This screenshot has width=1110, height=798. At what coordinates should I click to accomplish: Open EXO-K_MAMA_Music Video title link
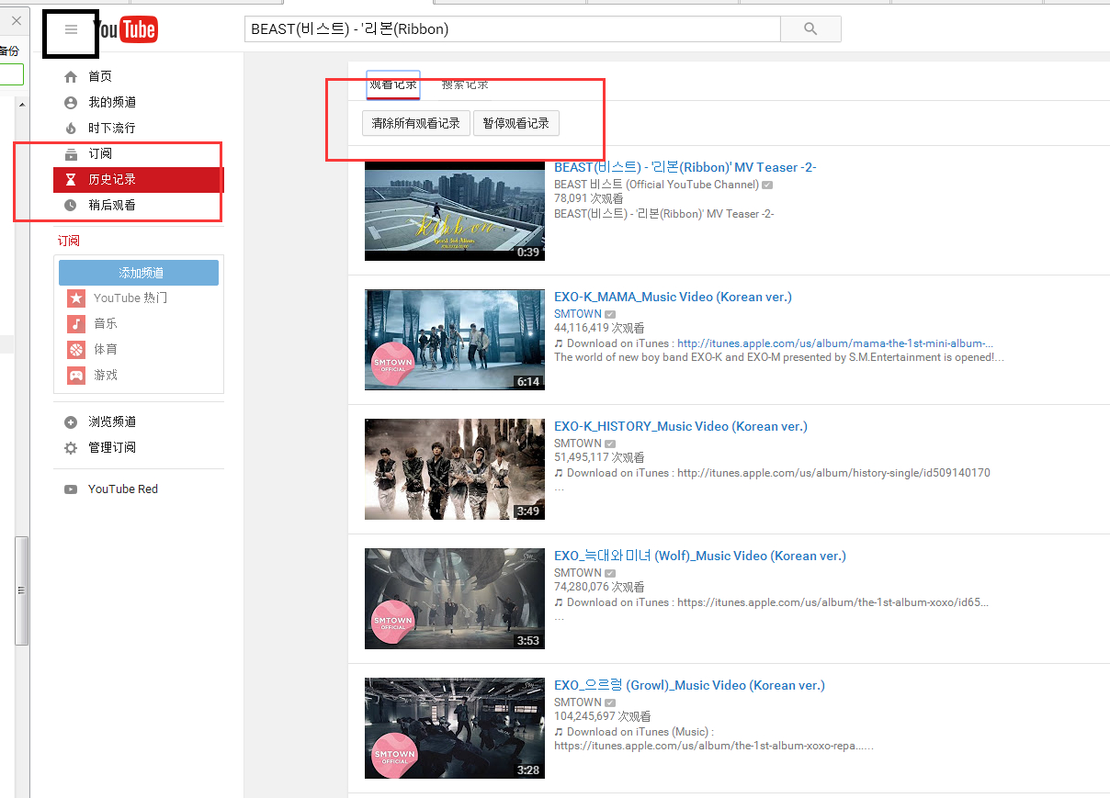673,297
